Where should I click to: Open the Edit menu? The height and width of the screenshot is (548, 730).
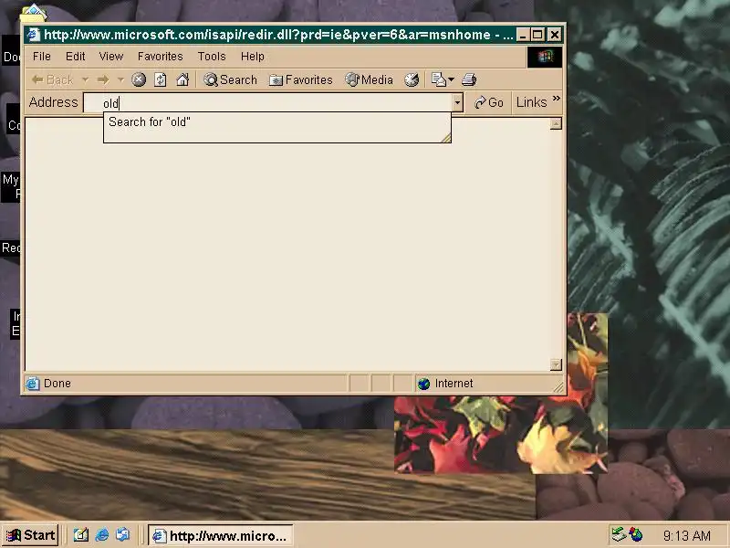click(x=76, y=57)
